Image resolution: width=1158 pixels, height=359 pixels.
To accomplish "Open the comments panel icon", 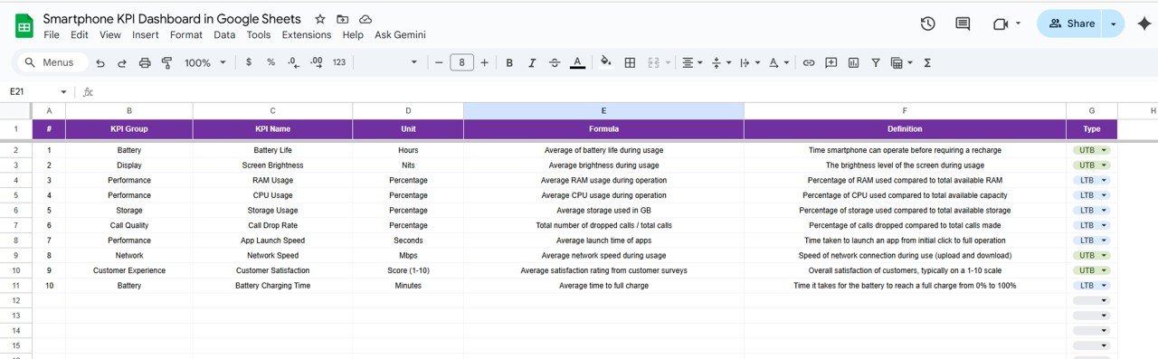I will [x=963, y=24].
